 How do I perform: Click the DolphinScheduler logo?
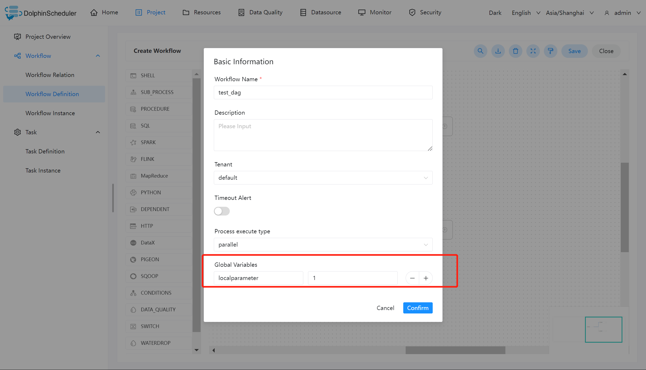pyautogui.click(x=40, y=13)
